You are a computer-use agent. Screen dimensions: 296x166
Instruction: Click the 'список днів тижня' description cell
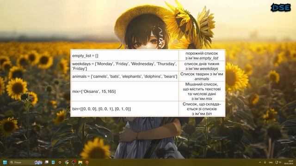coord(202,66)
